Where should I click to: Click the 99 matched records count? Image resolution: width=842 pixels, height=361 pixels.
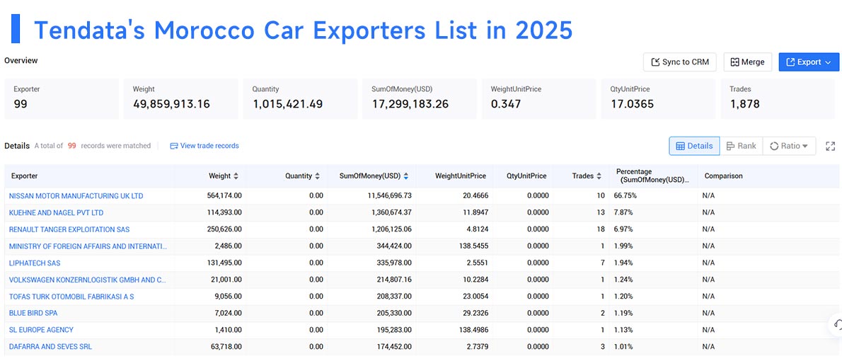72,146
